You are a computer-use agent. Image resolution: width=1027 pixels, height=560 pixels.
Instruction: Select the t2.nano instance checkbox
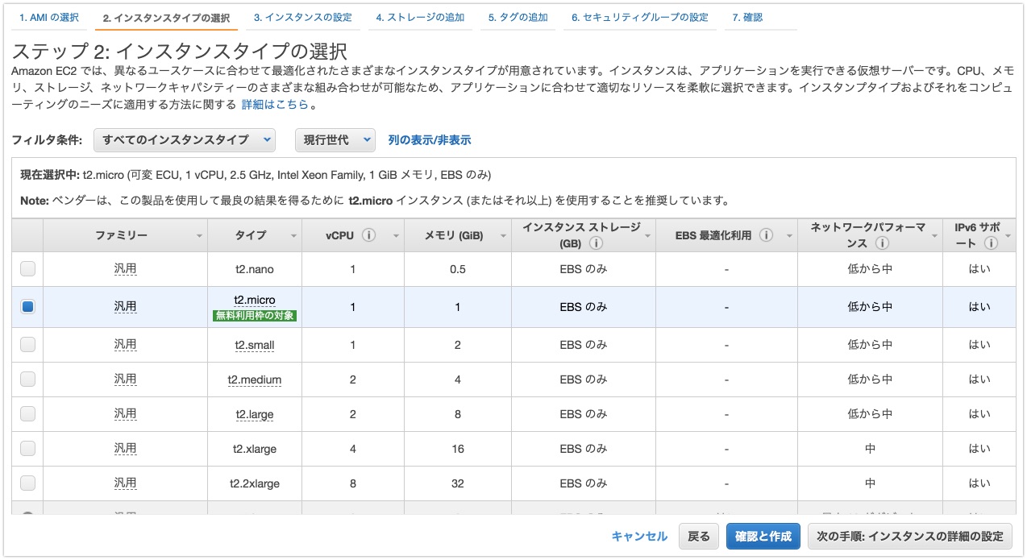[27, 269]
